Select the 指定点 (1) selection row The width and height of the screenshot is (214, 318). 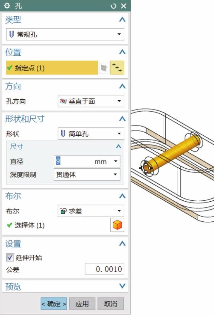(x=52, y=68)
